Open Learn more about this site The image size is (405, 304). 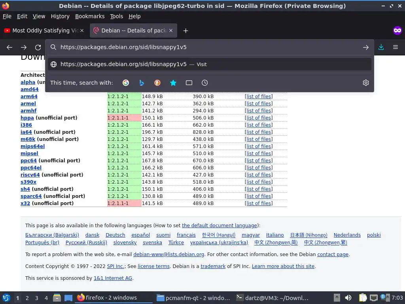click(283, 266)
